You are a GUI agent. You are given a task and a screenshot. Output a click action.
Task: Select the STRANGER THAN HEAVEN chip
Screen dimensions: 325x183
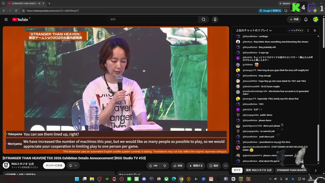291,170
